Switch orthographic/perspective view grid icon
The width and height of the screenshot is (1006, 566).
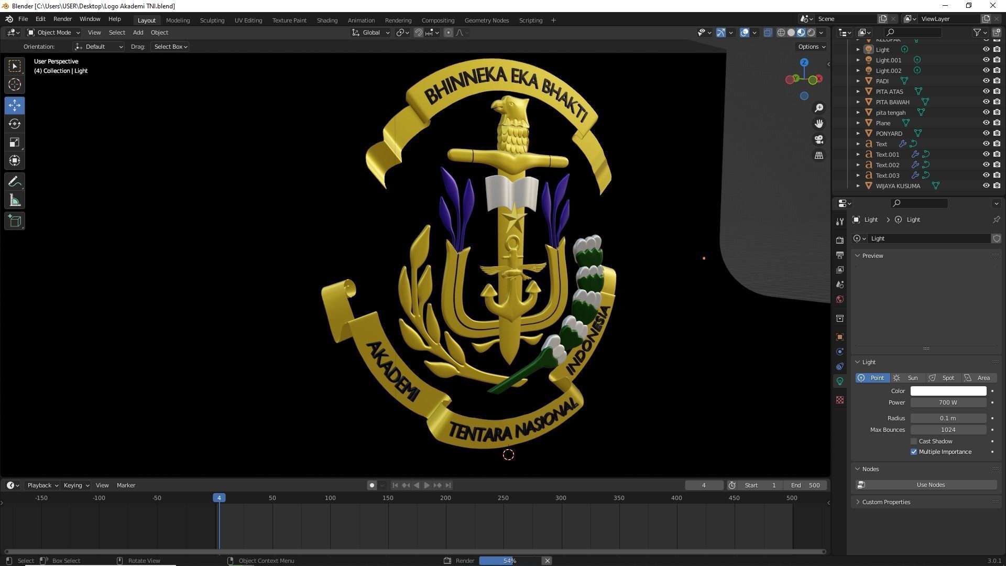click(x=818, y=156)
